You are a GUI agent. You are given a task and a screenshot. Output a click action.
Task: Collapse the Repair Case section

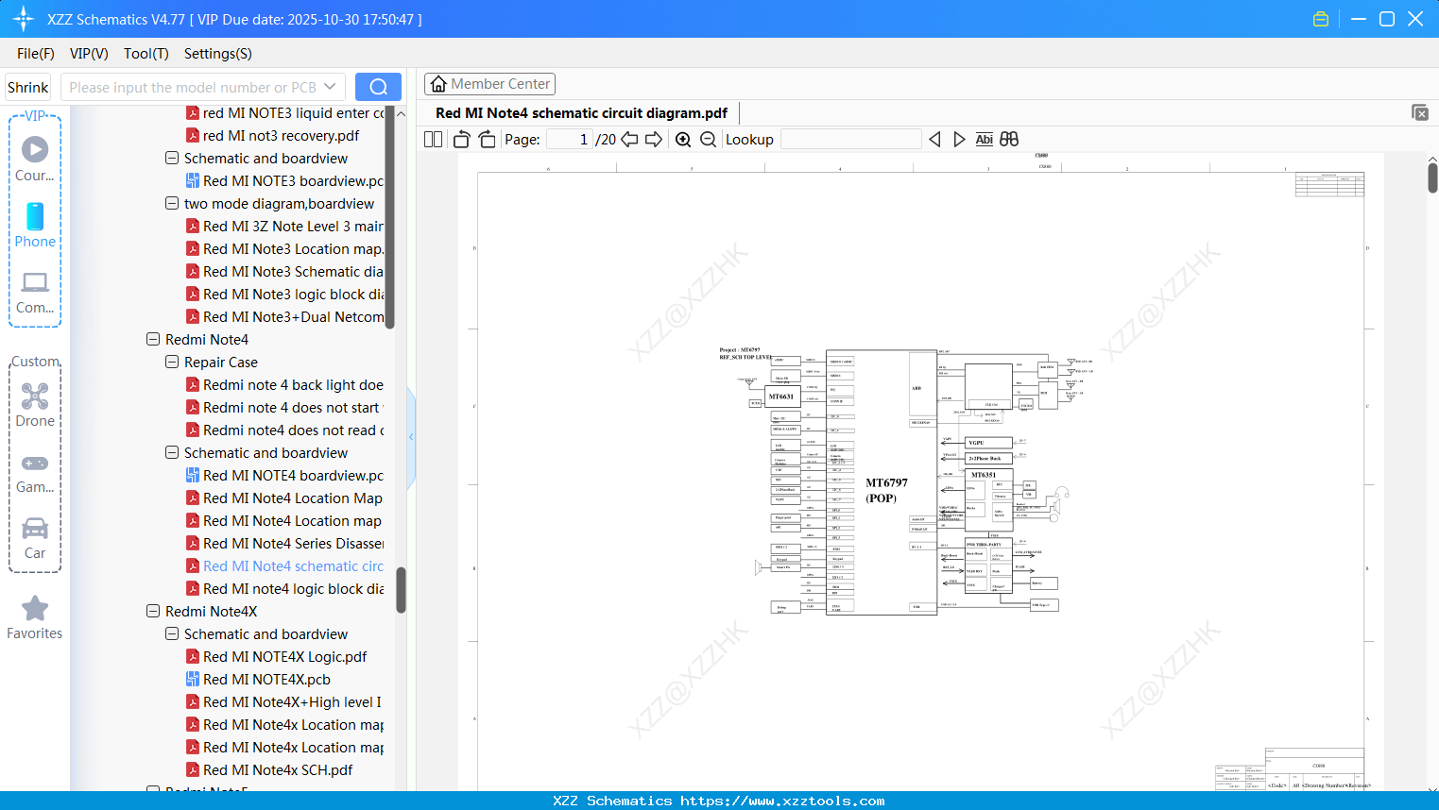pos(171,362)
